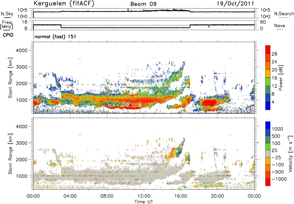Image resolution: width=294 pixels, height=204 pixels.
Task: Pick the bright blue bottom Power colorbar segment
Action: click(268, 106)
